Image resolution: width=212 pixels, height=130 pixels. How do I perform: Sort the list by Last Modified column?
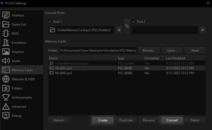pyautogui.click(x=185, y=58)
